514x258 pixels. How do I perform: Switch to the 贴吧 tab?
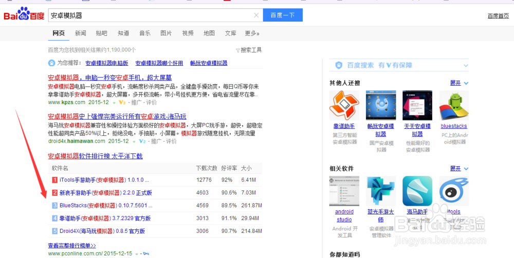(x=102, y=33)
